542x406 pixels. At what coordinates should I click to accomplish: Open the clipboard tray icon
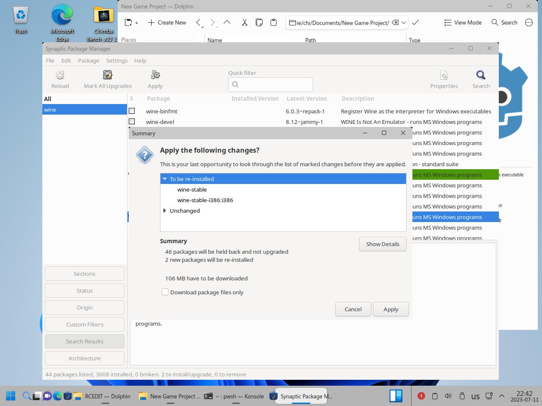click(434, 396)
